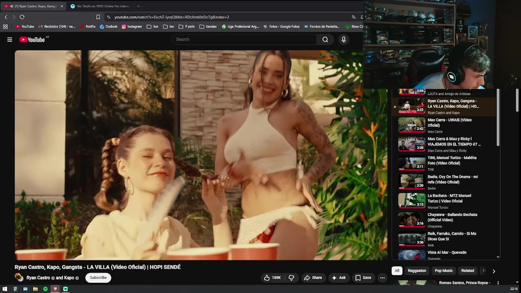Open the Fotos - Google Fotos bookmark

[x=282, y=26]
